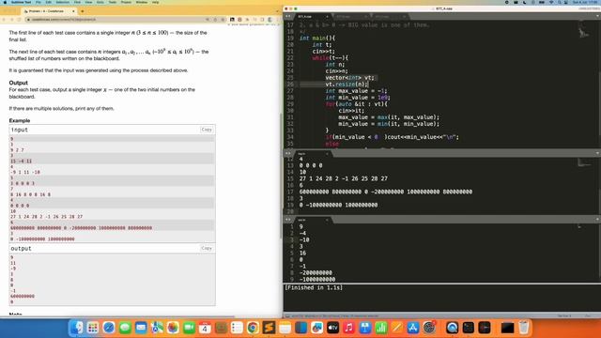Open the tab list dropdown in top editor pane
This screenshot has width=601, height=338.
(x=597, y=16)
